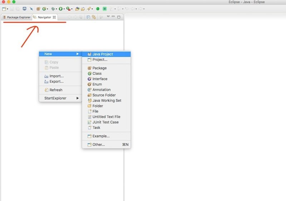Choose Example... from the New submenu
286x201 pixels.
point(106,136)
